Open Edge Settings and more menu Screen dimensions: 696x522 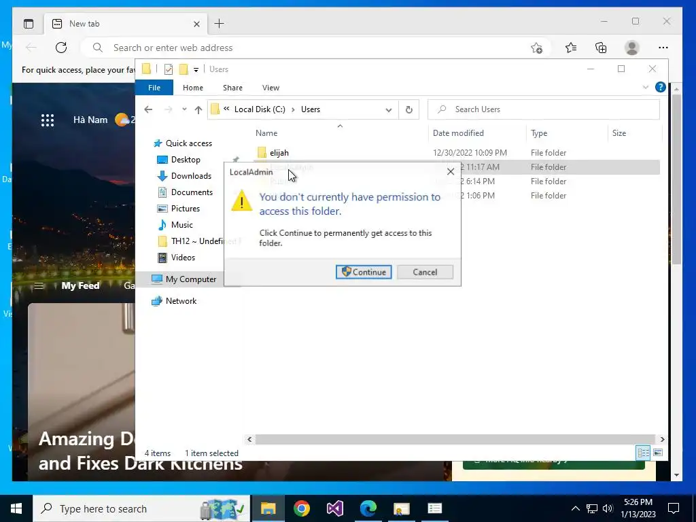tap(663, 48)
